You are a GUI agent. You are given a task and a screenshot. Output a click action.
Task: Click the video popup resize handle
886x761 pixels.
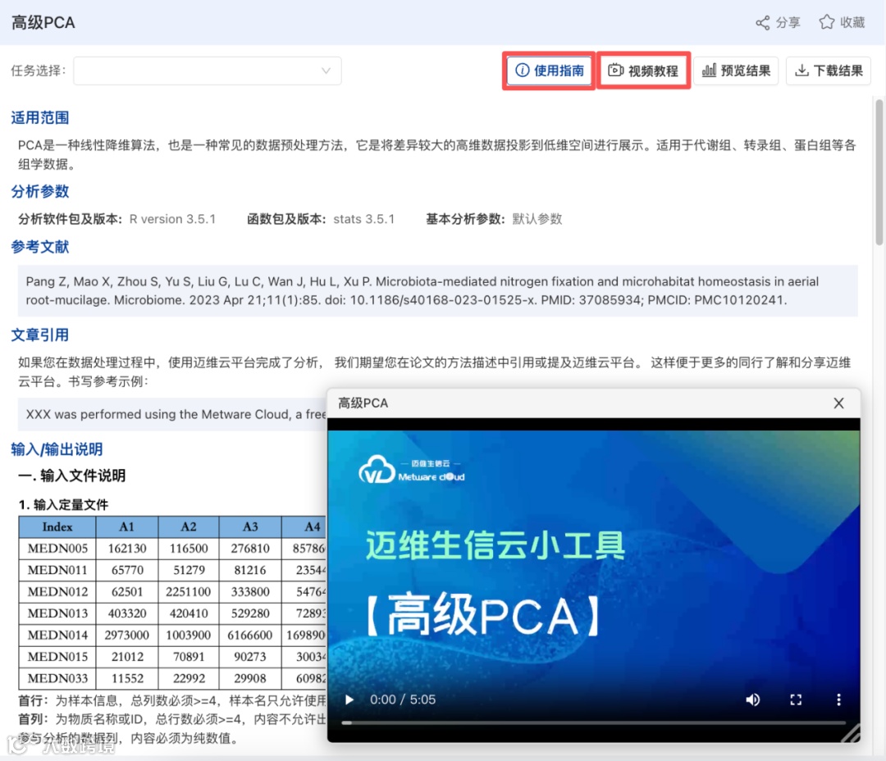point(851,733)
